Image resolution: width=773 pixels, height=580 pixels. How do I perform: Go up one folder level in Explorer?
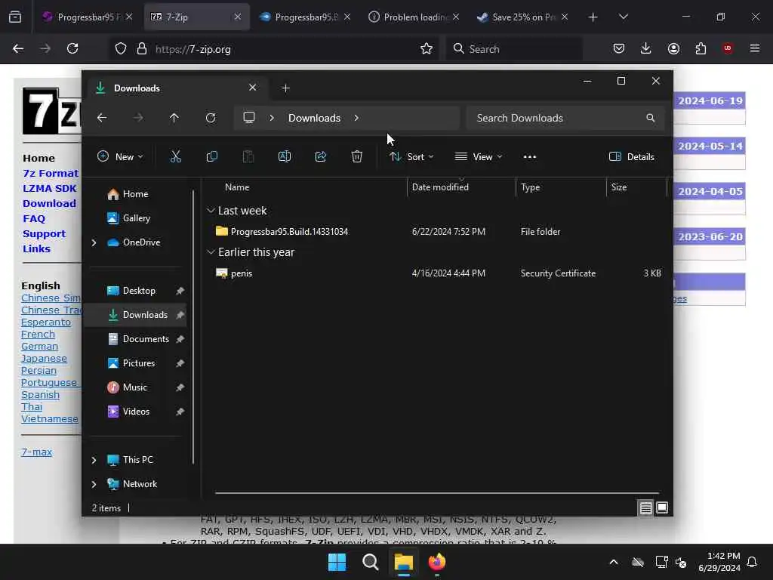point(174,118)
